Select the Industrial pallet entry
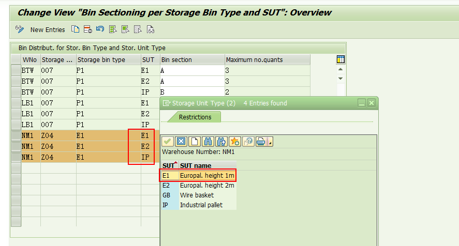The image size is (459, 246). [x=199, y=205]
